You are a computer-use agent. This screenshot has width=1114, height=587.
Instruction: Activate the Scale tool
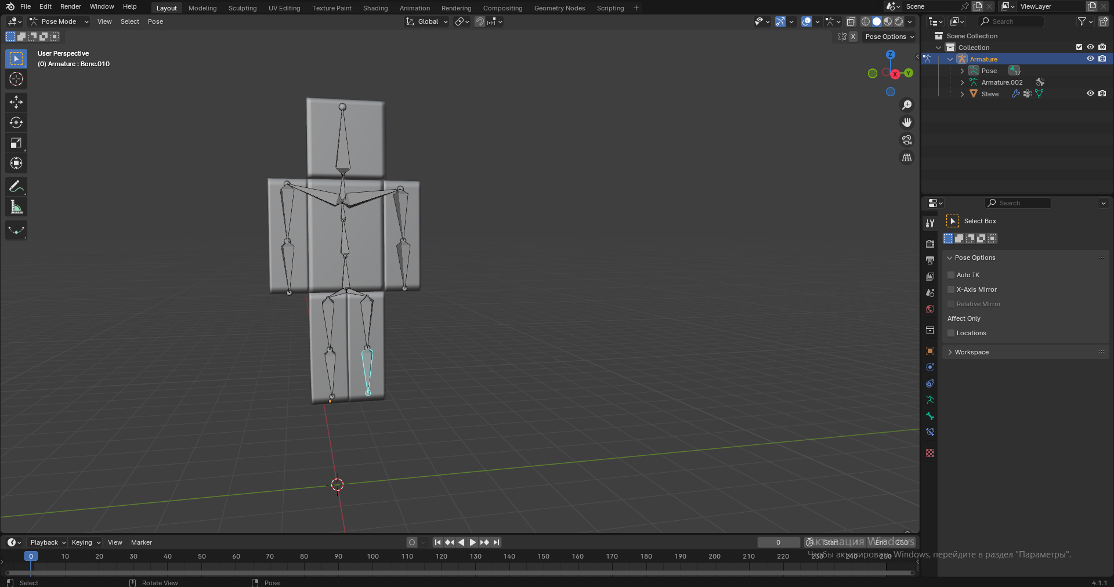click(16, 143)
